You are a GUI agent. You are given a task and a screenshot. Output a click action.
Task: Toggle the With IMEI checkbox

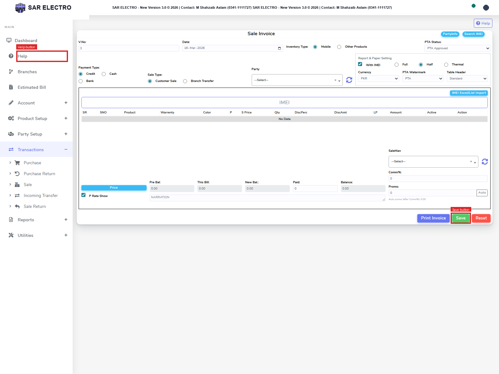(x=360, y=64)
